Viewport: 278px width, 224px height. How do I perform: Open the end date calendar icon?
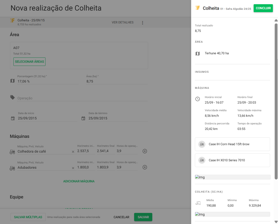(83, 118)
